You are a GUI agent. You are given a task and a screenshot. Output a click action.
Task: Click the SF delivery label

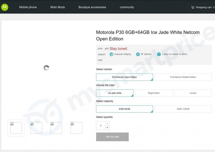[x=146, y=54]
